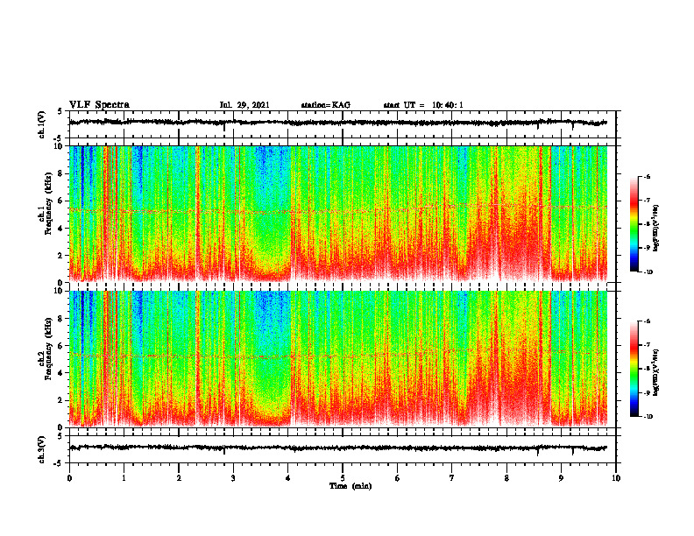Screen dimensions: 694x536
Task: Click inside the ch.1 spectrogram panel
Action: [x=343, y=214]
